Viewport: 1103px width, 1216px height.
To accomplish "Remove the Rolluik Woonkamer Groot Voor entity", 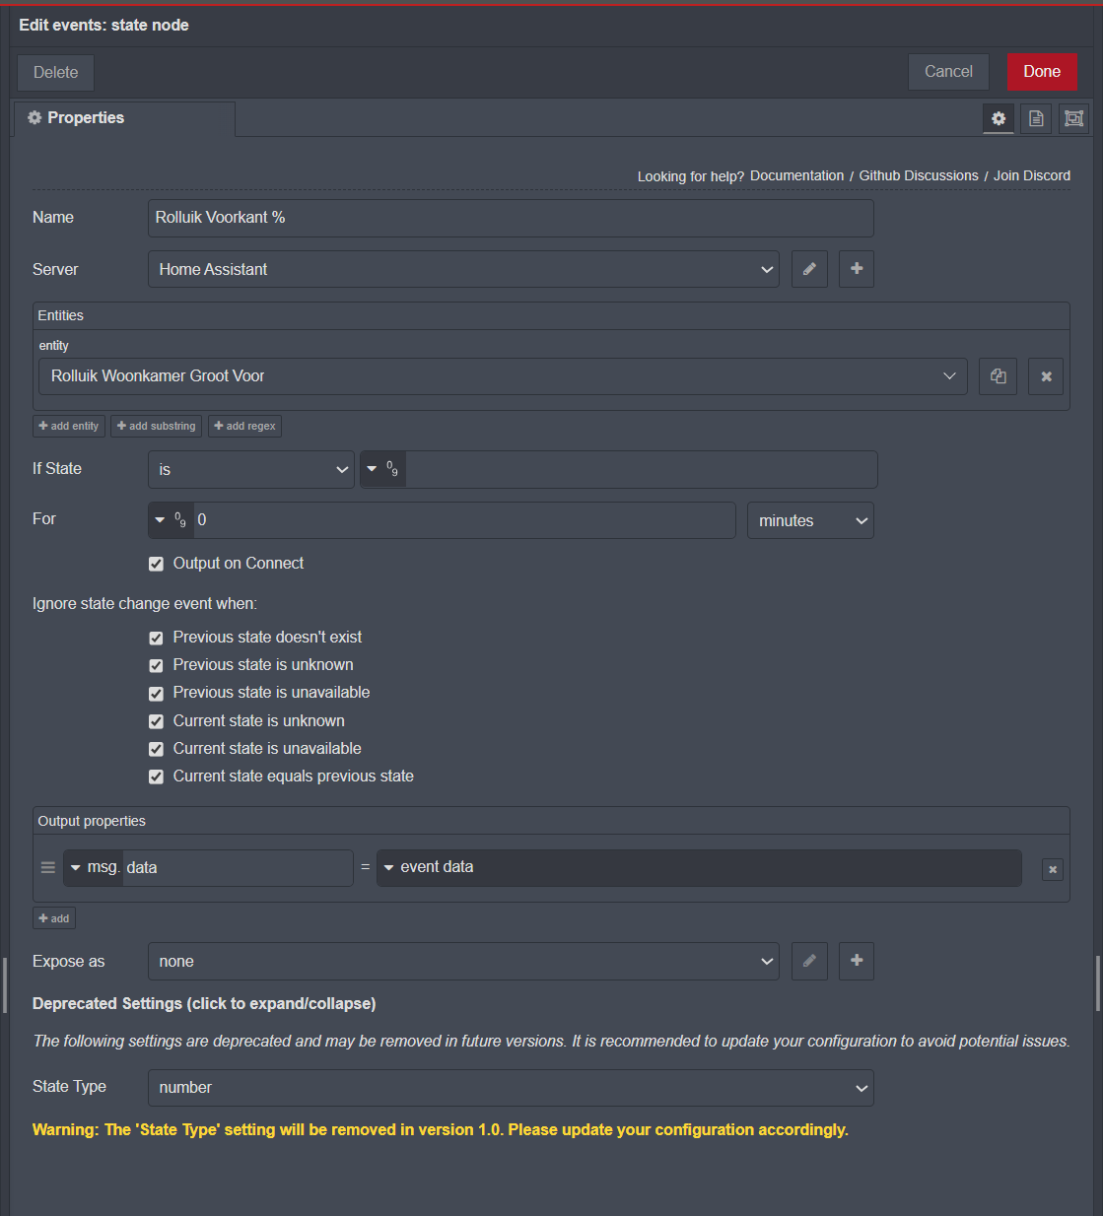I will (1046, 376).
